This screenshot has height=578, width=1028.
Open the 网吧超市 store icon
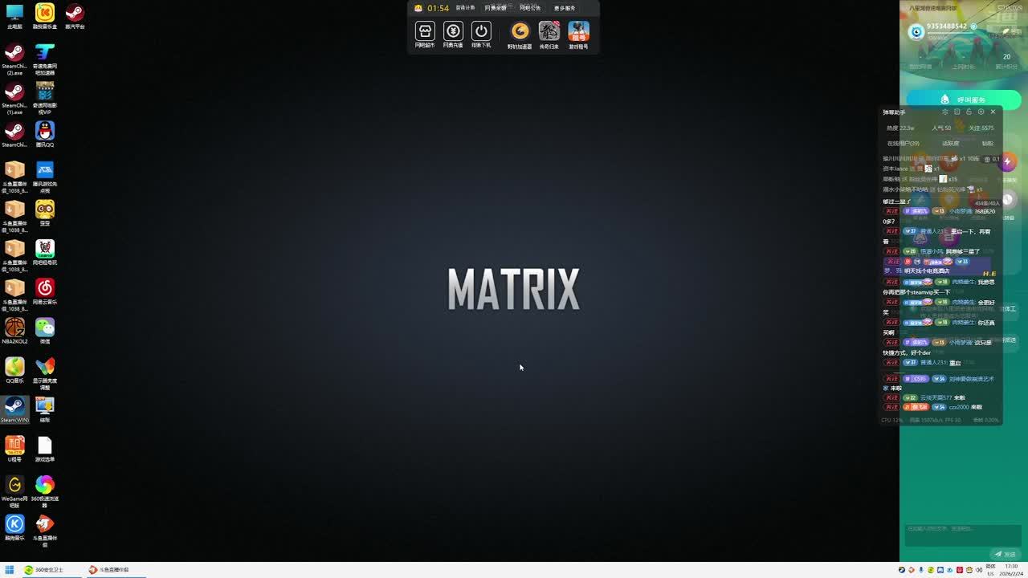(x=425, y=32)
